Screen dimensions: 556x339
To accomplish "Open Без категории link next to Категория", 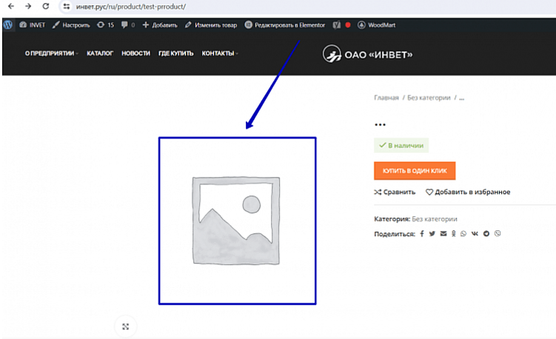I will tap(435, 219).
